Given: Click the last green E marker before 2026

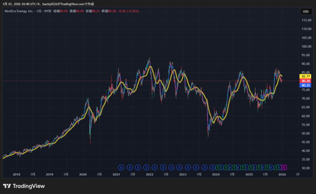Looking at the screenshot, I should (277, 168).
